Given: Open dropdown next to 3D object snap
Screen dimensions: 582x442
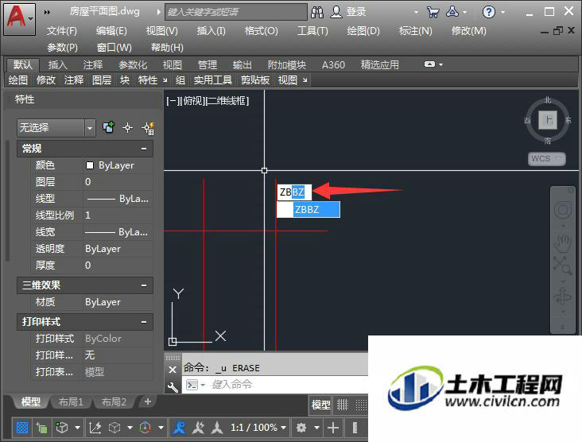Looking at the screenshot, I should tap(77, 428).
